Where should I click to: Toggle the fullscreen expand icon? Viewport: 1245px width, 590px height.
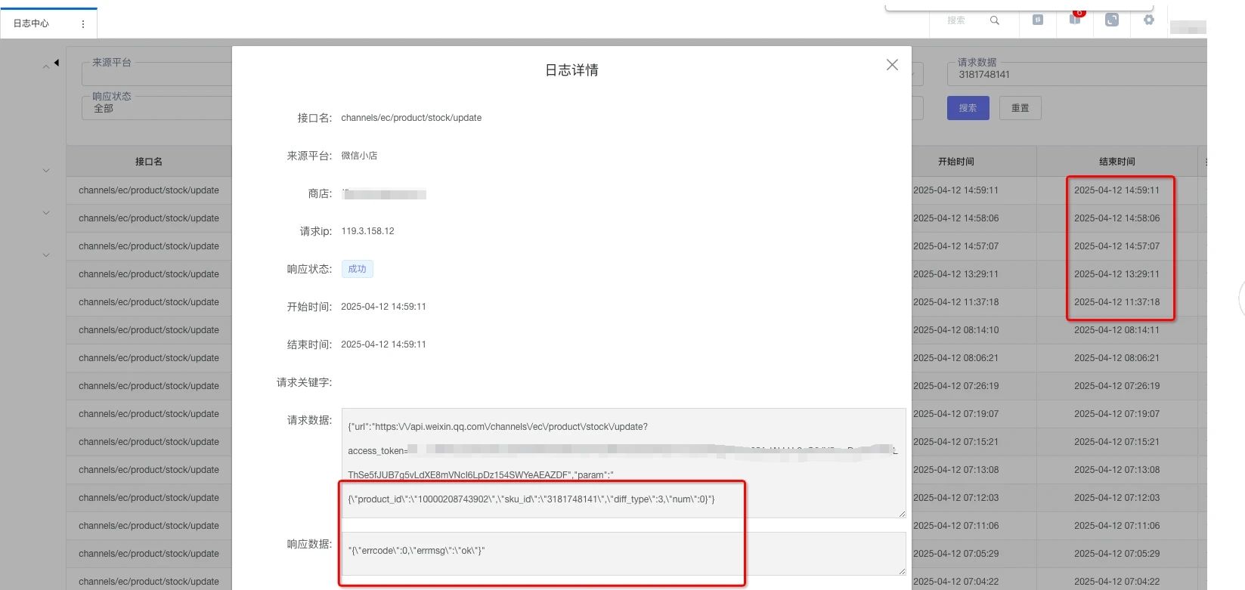1111,20
